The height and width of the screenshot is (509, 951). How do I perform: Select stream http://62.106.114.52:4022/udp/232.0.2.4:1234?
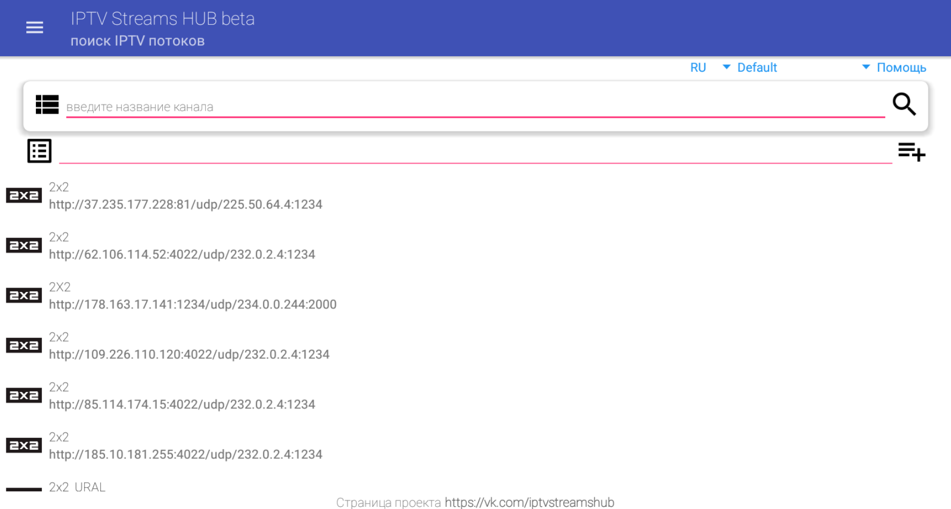[x=182, y=254]
